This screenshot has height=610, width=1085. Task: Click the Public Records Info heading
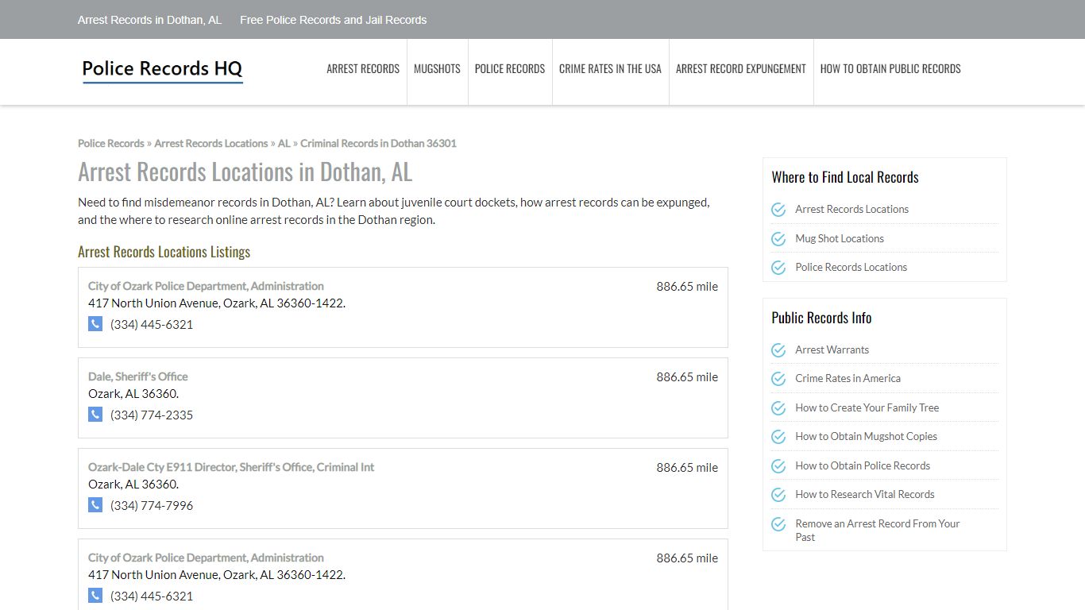(x=821, y=318)
